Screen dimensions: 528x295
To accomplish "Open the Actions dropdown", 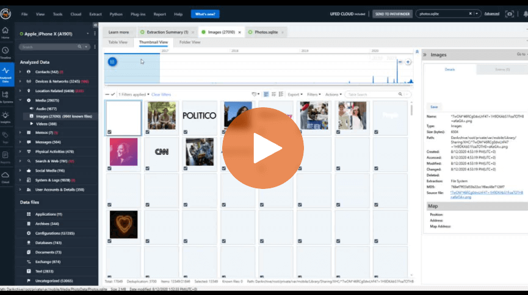I will point(333,94).
